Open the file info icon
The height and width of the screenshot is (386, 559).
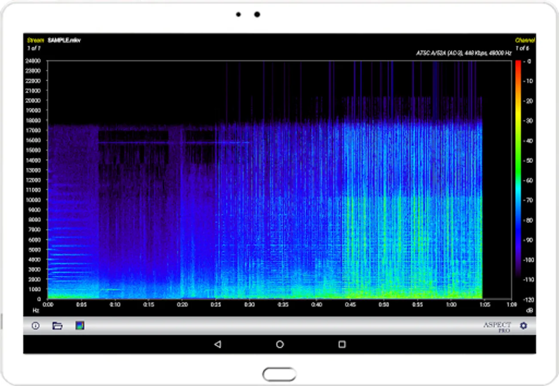pyautogui.click(x=35, y=326)
